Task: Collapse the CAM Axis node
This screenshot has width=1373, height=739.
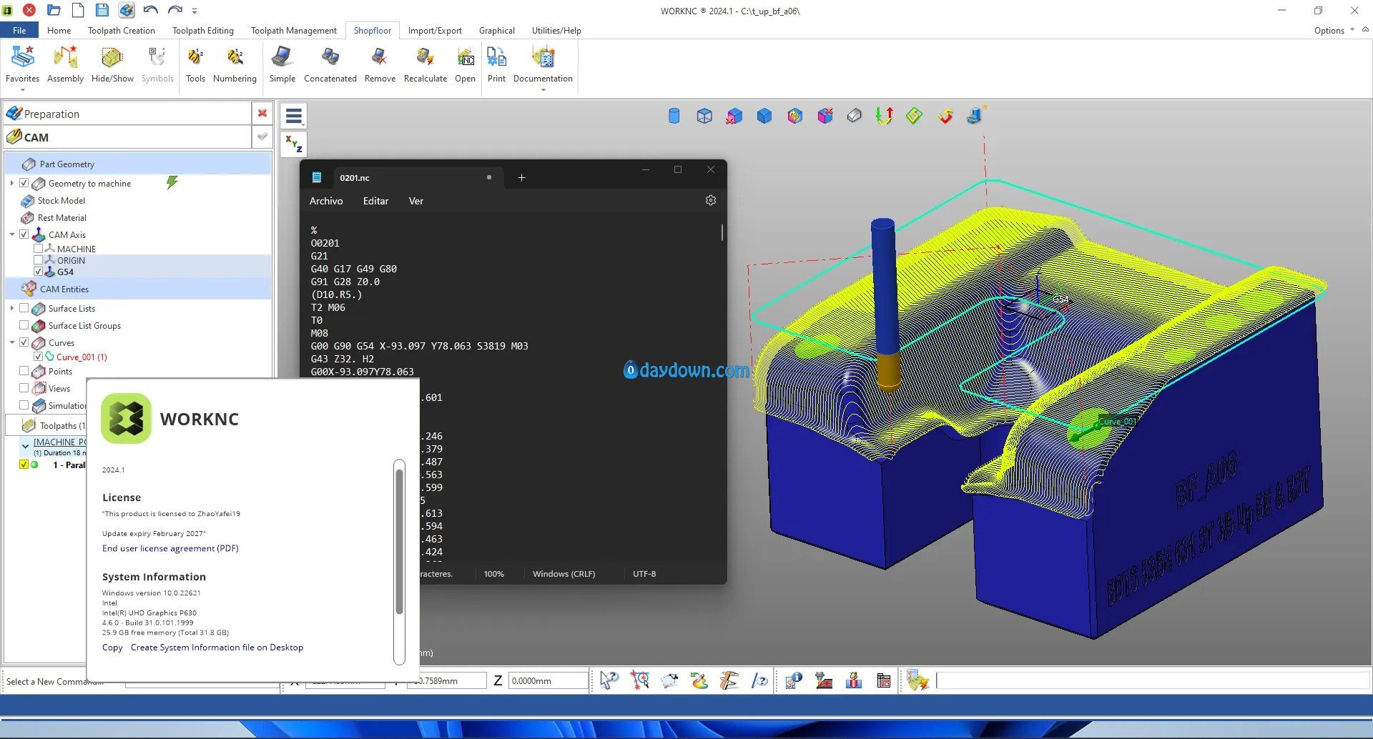Action: point(11,234)
